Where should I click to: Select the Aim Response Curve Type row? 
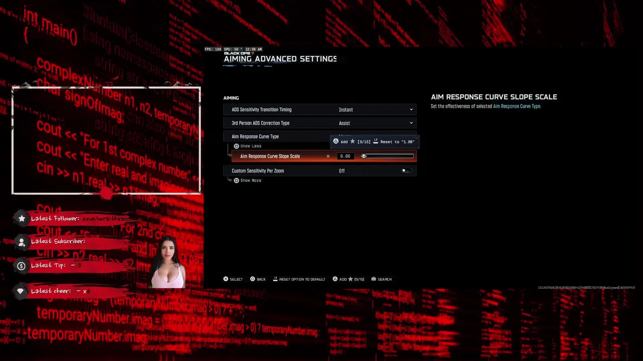click(x=320, y=136)
